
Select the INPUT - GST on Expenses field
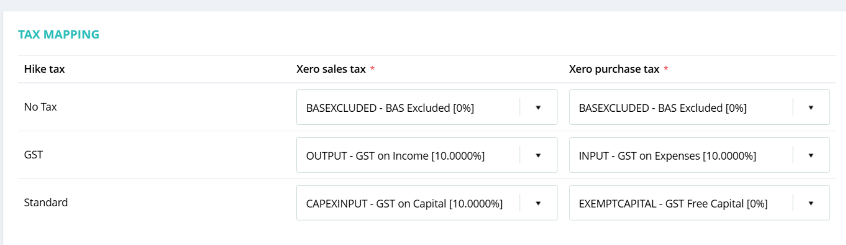[667, 156]
